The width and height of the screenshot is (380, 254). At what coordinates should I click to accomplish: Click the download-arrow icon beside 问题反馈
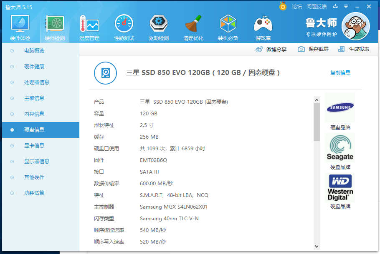click(335, 6)
